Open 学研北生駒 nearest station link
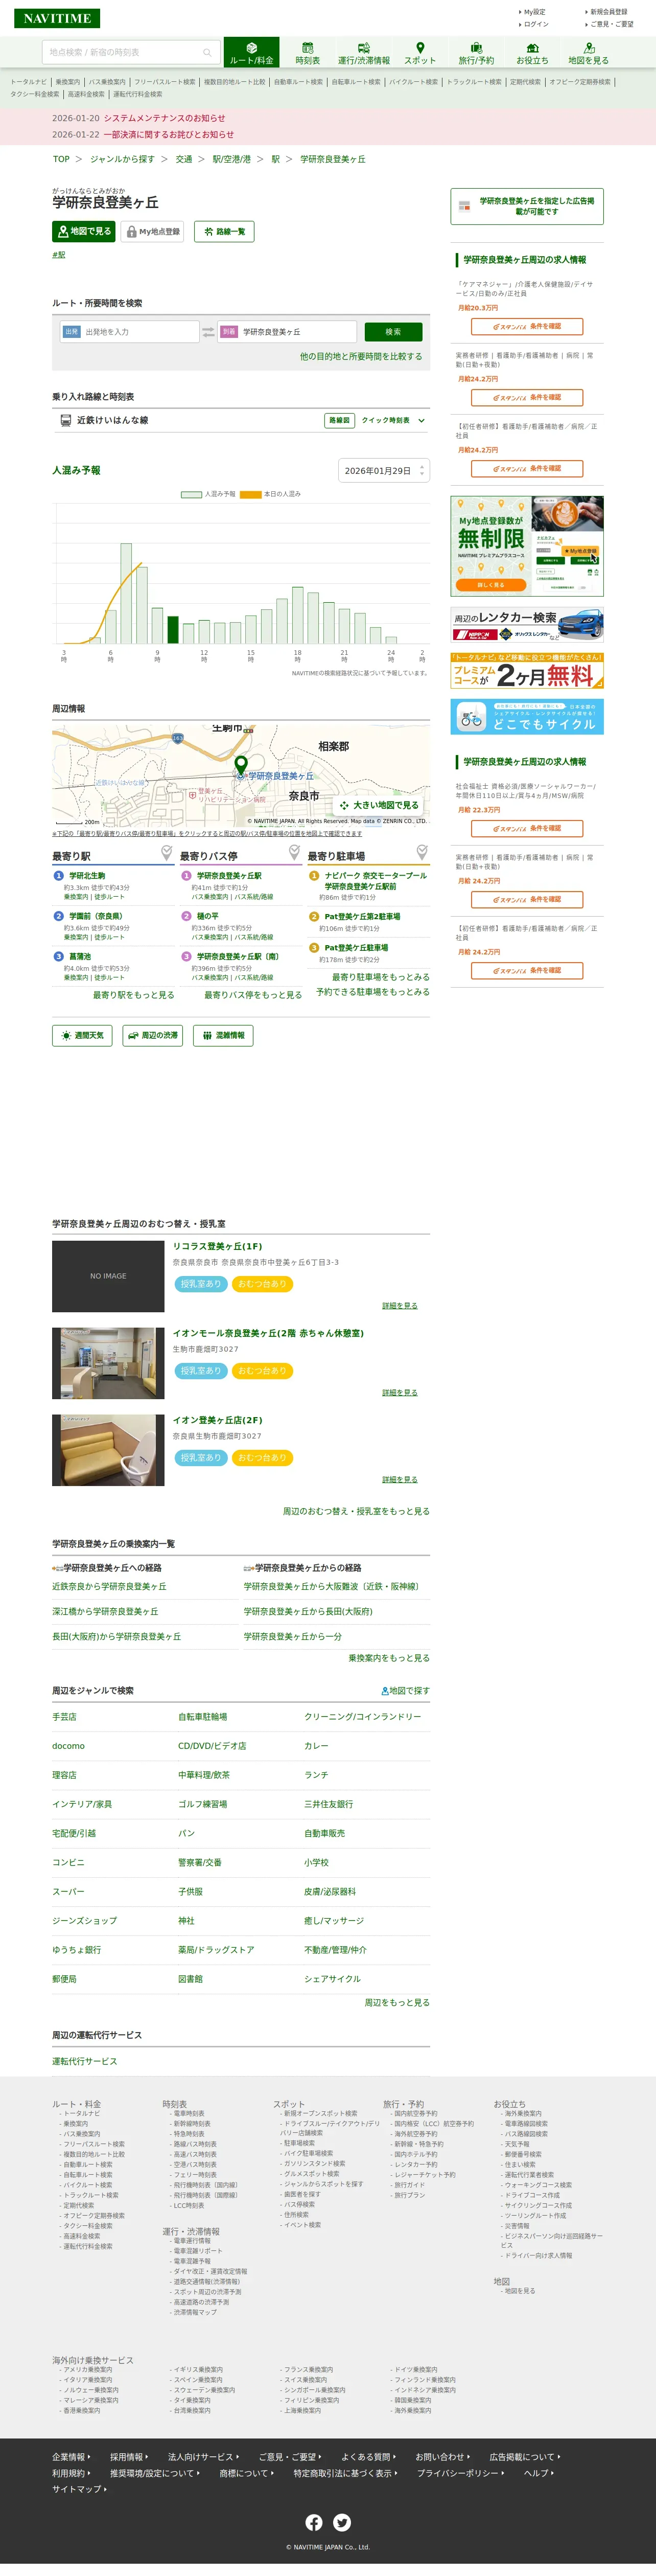Screen dimensions: 656x2576 (x=87, y=876)
